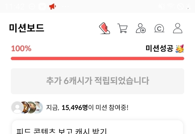Select the avatar of person in white
This screenshot has height=134, width=195.
(x=39, y=108)
